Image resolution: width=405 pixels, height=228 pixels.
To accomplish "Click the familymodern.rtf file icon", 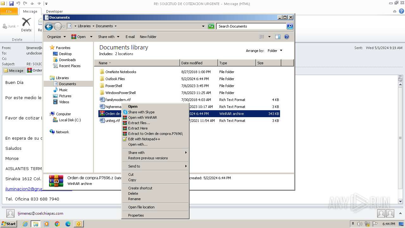I will pyautogui.click(x=102, y=99).
